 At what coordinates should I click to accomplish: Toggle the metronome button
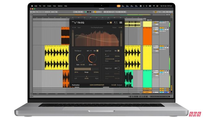pyautogui.click(x=51, y=12)
